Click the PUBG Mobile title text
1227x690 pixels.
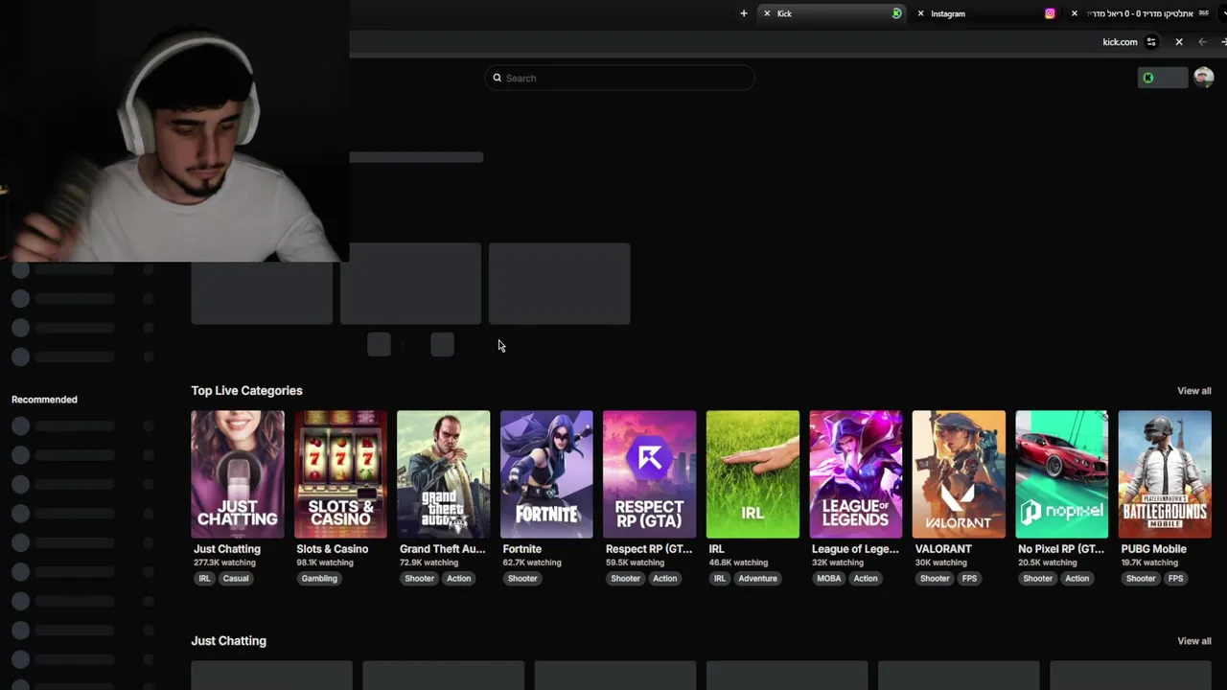pyautogui.click(x=1153, y=549)
